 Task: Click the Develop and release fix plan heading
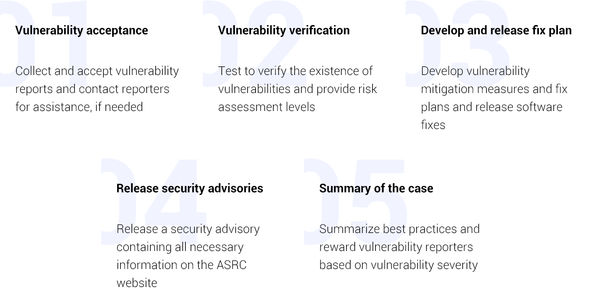point(496,30)
